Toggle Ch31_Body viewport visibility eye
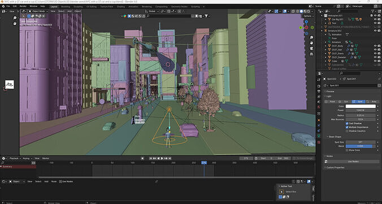 point(375,46)
